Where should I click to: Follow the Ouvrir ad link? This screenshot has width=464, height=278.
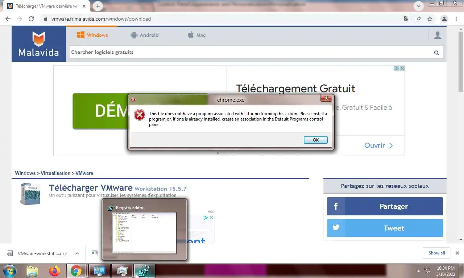click(379, 145)
